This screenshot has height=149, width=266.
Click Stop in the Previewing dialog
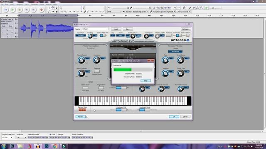click(x=146, y=81)
